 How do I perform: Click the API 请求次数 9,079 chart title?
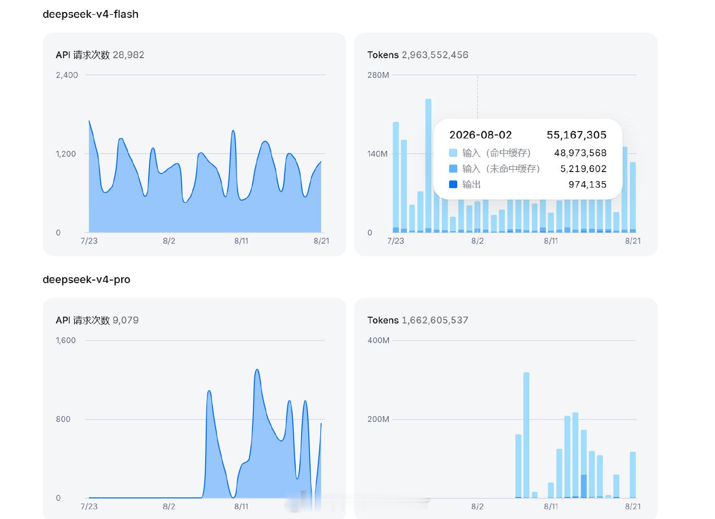[97, 320]
